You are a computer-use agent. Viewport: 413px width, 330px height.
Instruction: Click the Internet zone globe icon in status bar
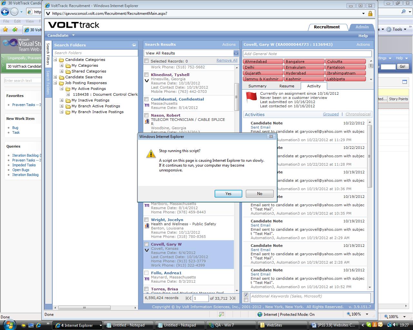coord(260,315)
